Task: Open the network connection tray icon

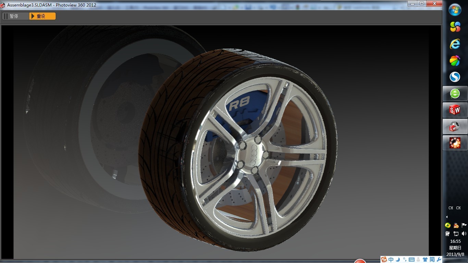Action: pos(456,234)
